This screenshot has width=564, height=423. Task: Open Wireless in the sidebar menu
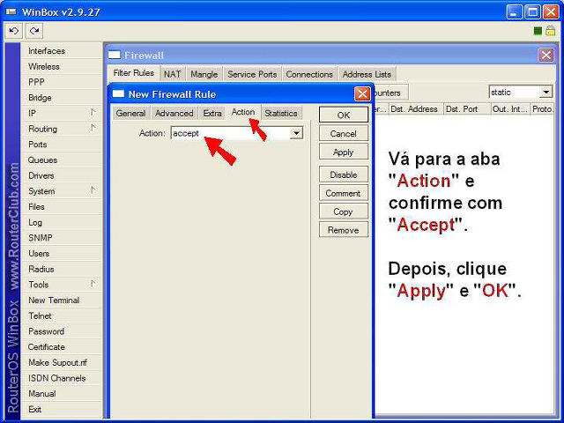click(x=62, y=67)
